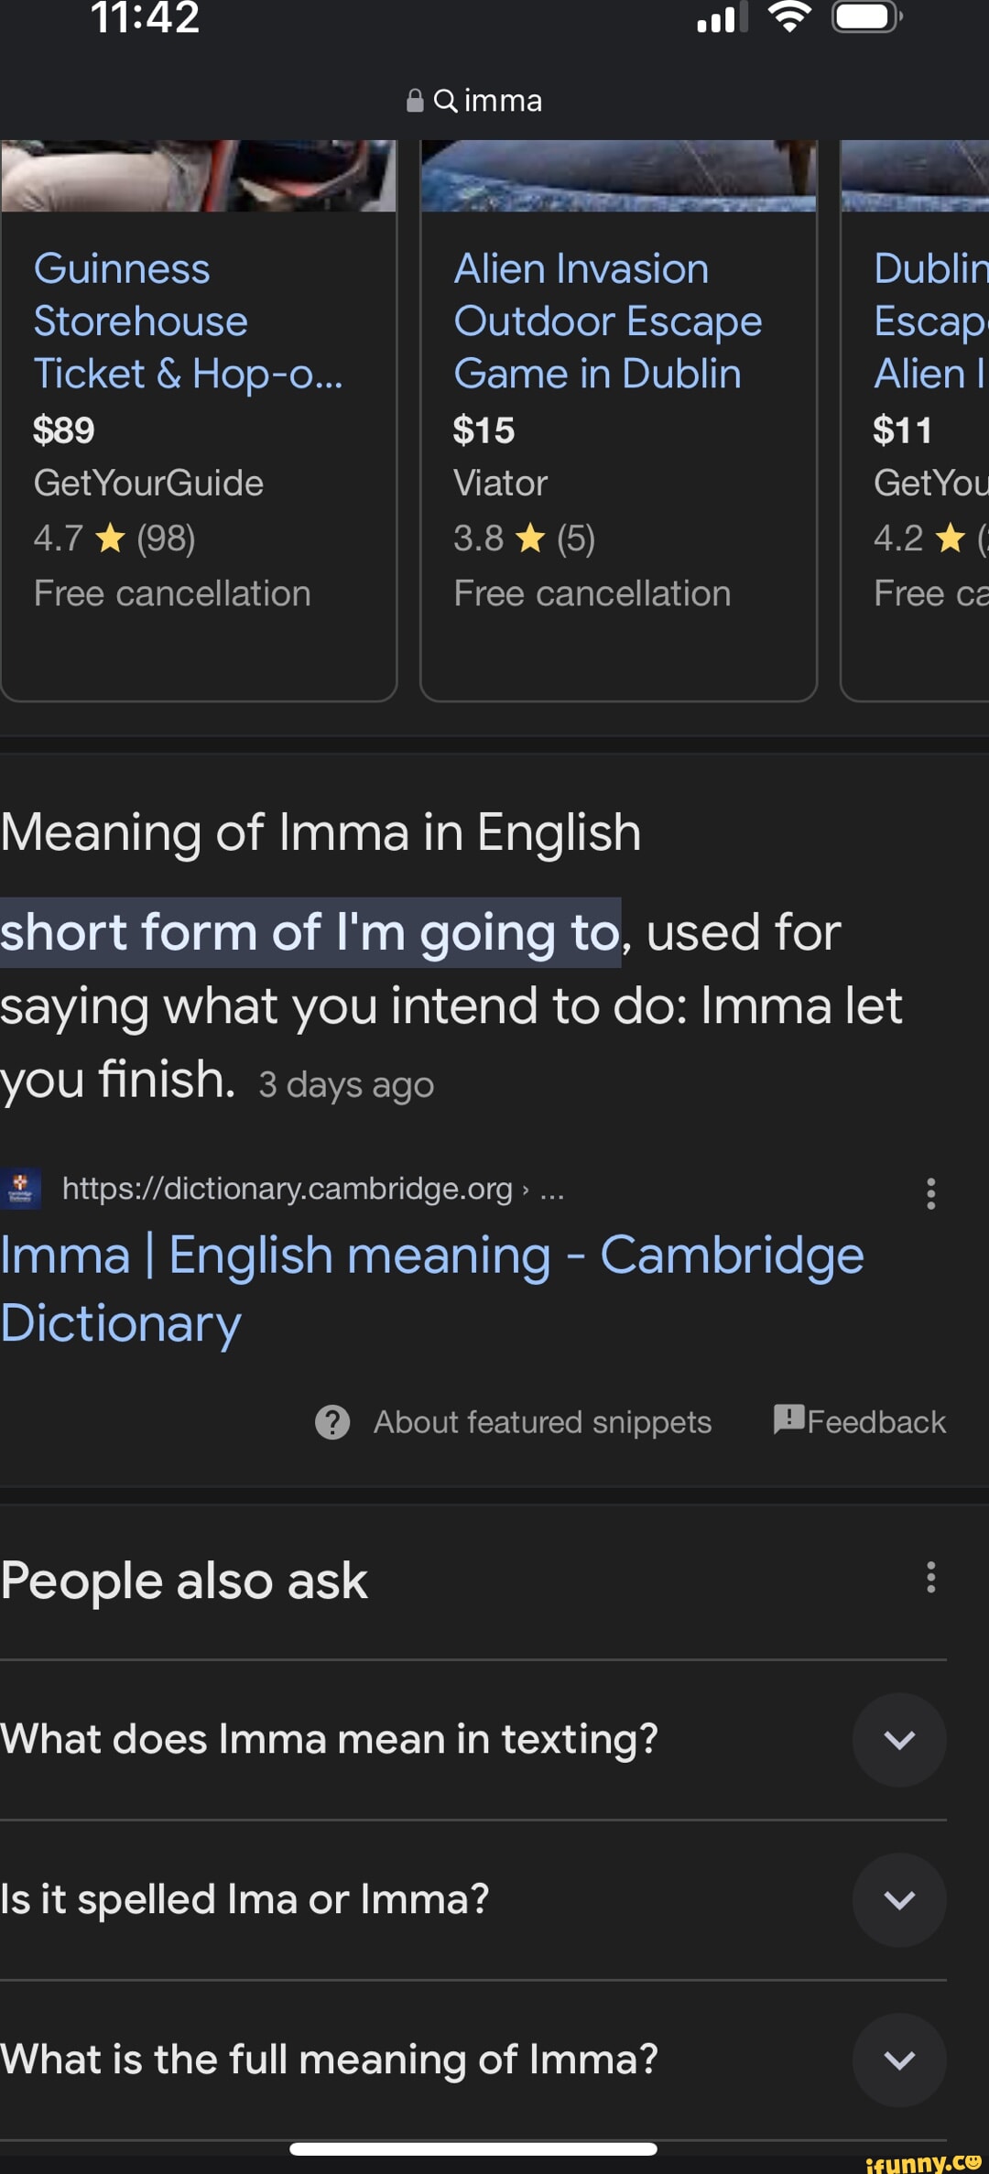Open People also ask three-dot options
The height and width of the screenshot is (2174, 989).
tap(930, 1577)
